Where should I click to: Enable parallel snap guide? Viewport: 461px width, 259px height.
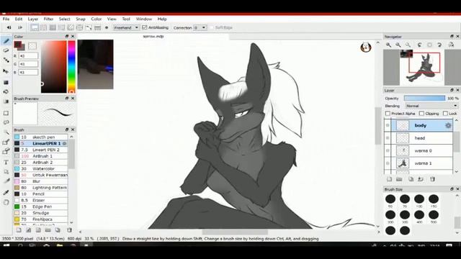[43, 27]
